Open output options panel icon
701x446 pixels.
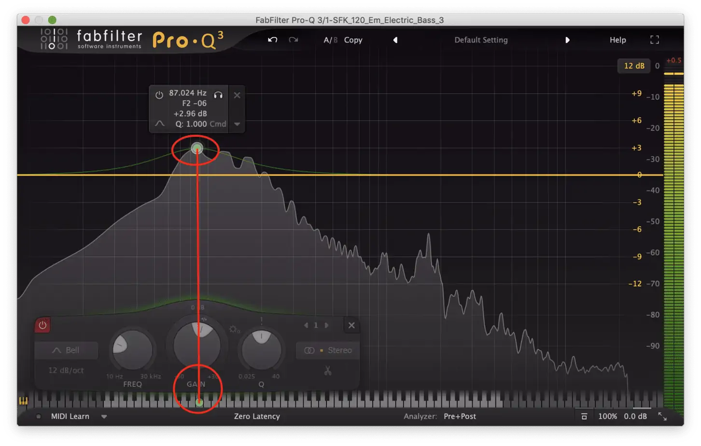[x=584, y=417]
